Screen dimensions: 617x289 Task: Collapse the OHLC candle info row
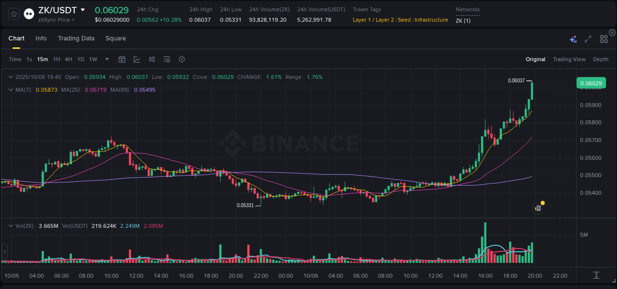tap(11, 77)
